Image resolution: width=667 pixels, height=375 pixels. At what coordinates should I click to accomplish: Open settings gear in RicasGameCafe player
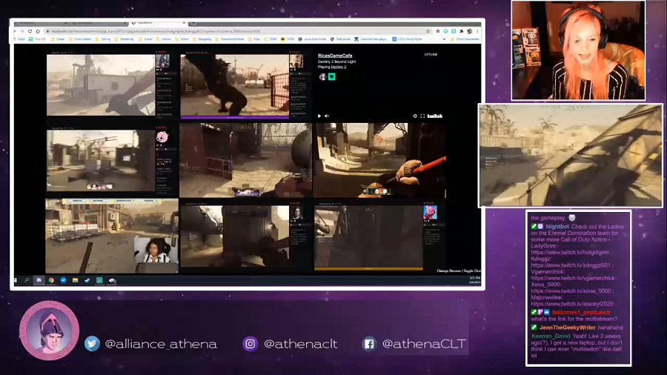coord(415,116)
